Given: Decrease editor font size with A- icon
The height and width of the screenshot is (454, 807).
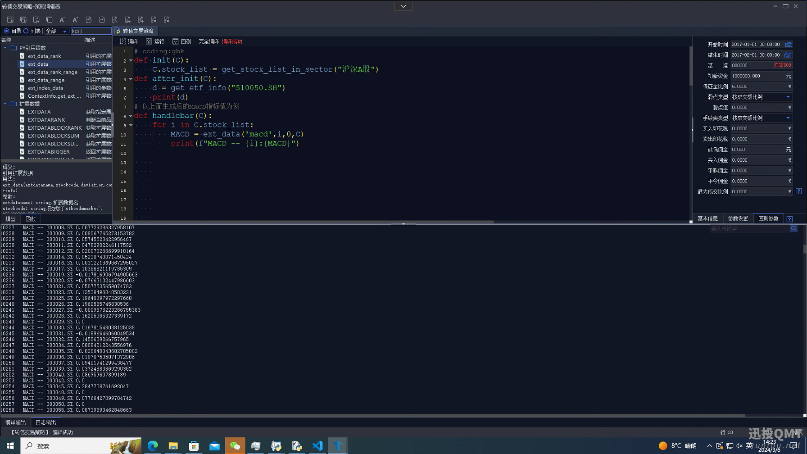Looking at the screenshot, I should (x=62, y=19).
